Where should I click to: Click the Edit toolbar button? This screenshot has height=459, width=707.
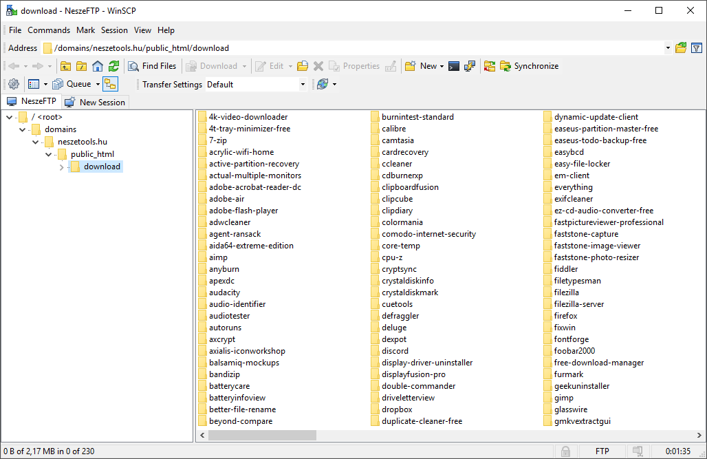pos(270,66)
